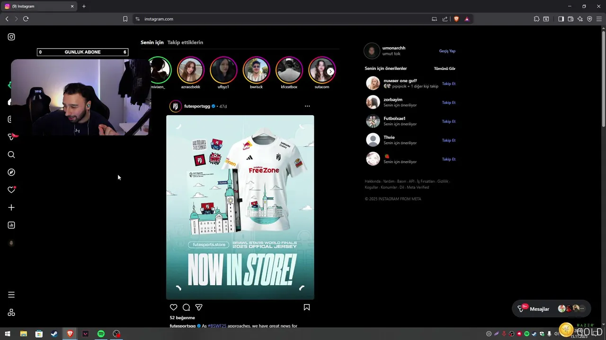Click the #BSWF25 hashtag in caption
Image resolution: width=606 pixels, height=340 pixels.
217,326
